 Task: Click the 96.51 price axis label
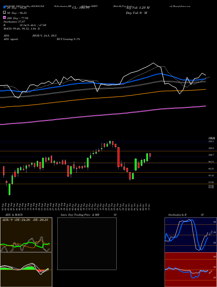211,162
